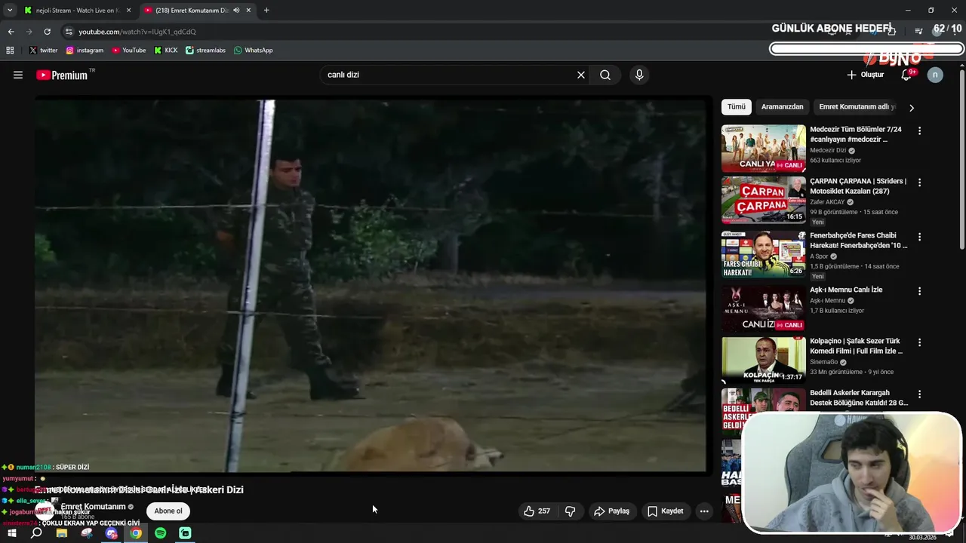Open the Chrome apps grid shortcut

(10, 51)
